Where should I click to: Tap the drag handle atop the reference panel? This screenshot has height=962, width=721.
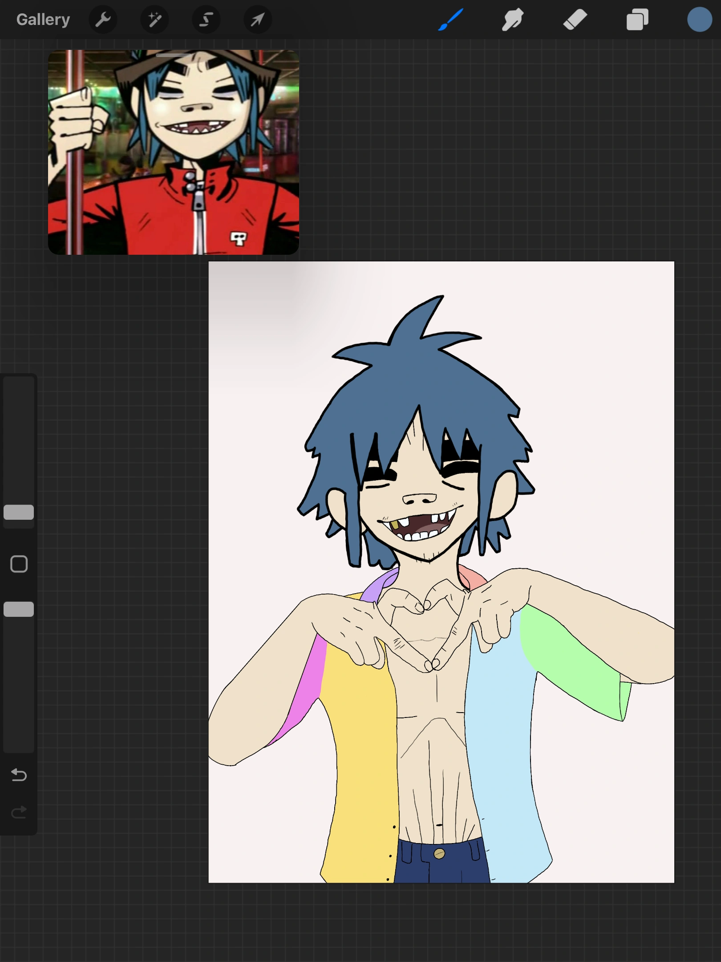pos(174,56)
